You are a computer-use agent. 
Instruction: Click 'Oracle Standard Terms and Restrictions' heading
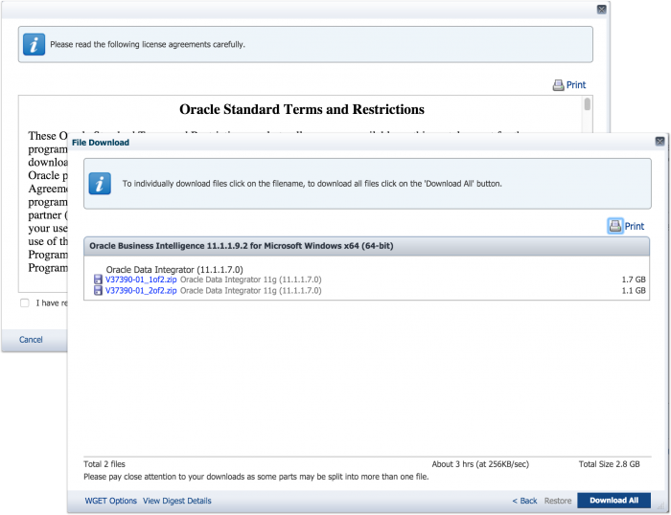tap(302, 109)
